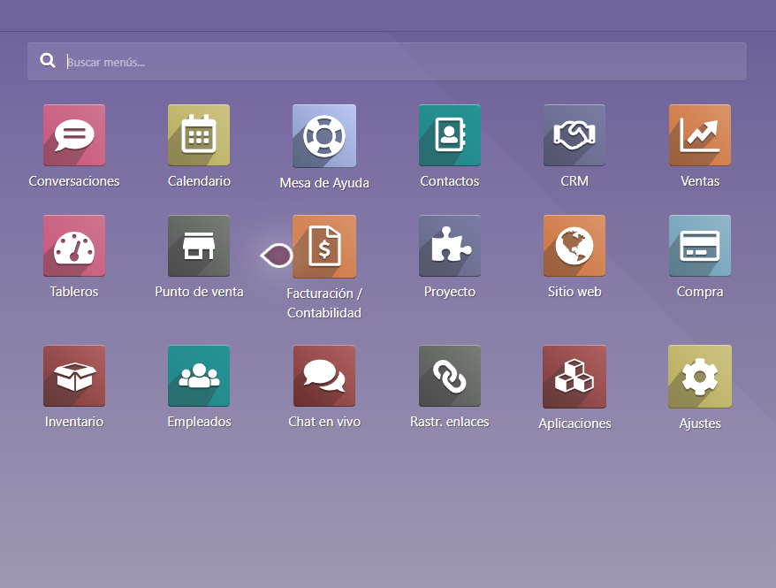Launch the Proyecto puzzle piece icon

(450, 246)
